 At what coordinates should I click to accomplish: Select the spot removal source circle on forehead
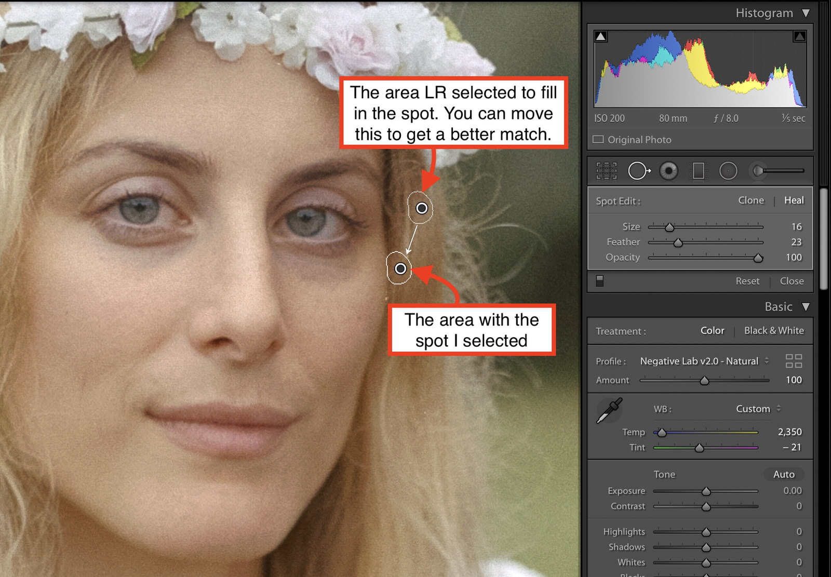point(421,208)
